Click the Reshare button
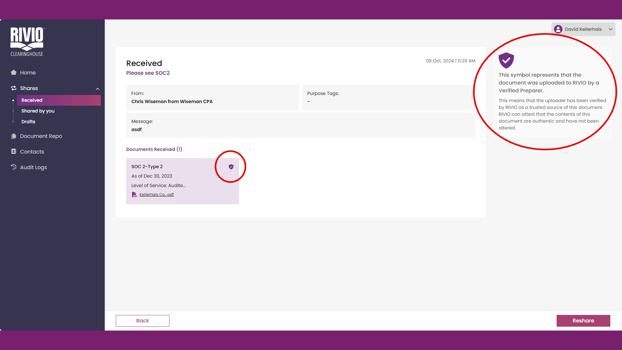The width and height of the screenshot is (622, 350). coord(583,321)
